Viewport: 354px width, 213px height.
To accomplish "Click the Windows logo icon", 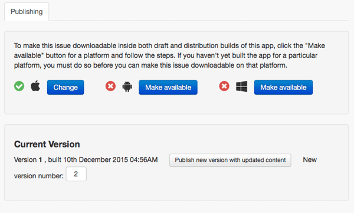I will [x=241, y=86].
